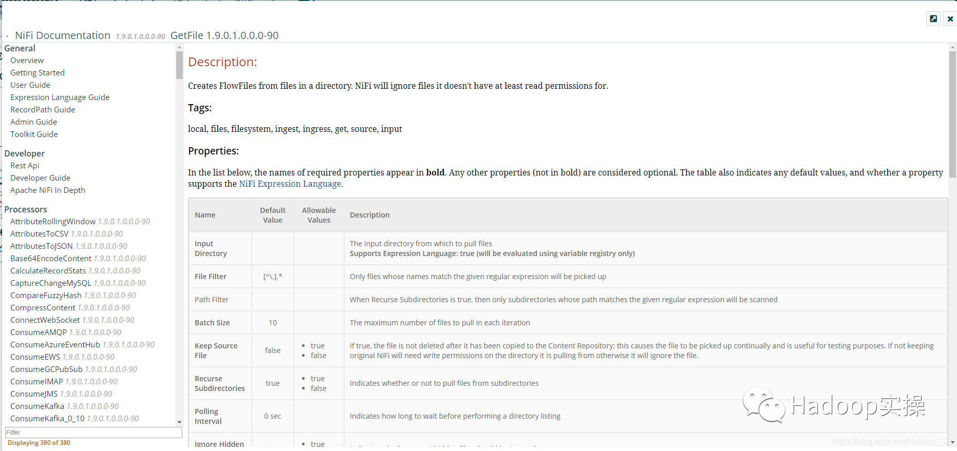
Task: Click the Developer section heading
Action: (x=25, y=153)
